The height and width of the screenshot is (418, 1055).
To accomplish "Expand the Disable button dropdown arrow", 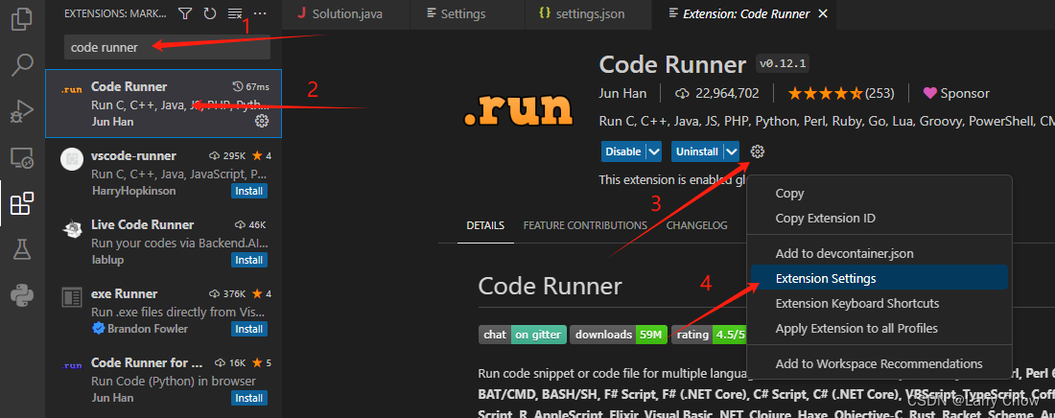I will tap(654, 151).
